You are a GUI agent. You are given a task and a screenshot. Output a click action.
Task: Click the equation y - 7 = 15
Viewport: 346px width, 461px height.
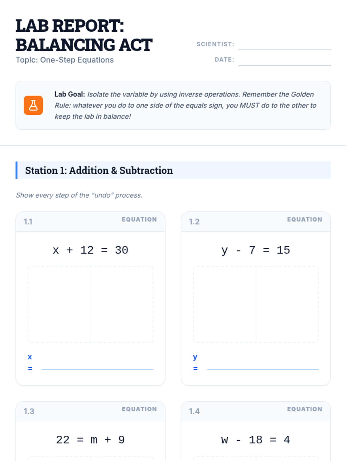(x=256, y=250)
